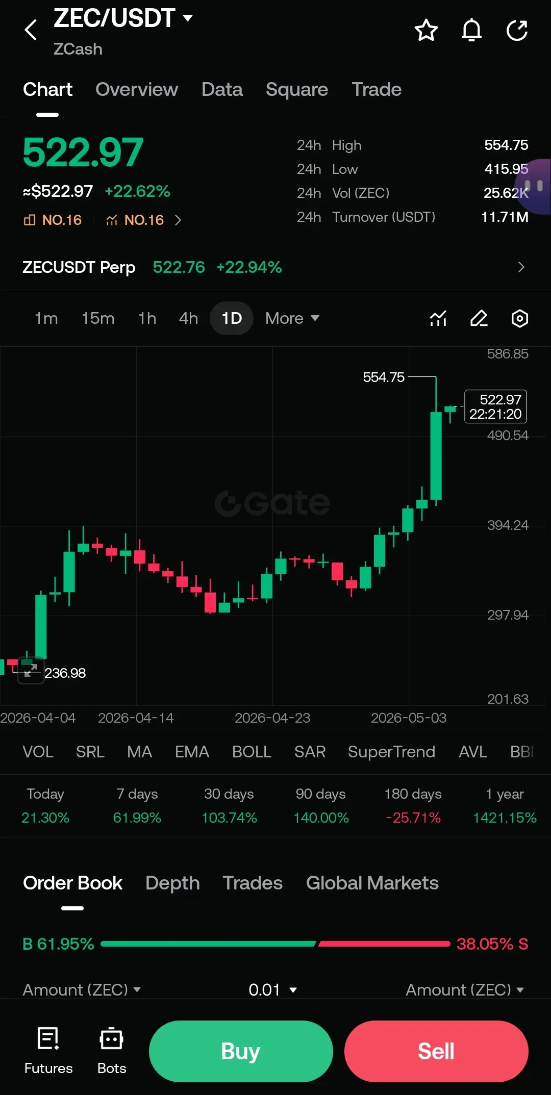
Task: Tap the green Buy button
Action: [x=241, y=1051]
